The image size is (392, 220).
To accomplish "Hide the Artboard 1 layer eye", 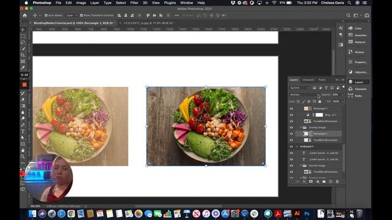I will point(292,147).
